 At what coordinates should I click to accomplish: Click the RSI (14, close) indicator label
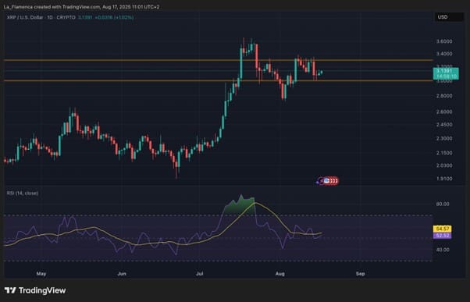click(x=23, y=194)
